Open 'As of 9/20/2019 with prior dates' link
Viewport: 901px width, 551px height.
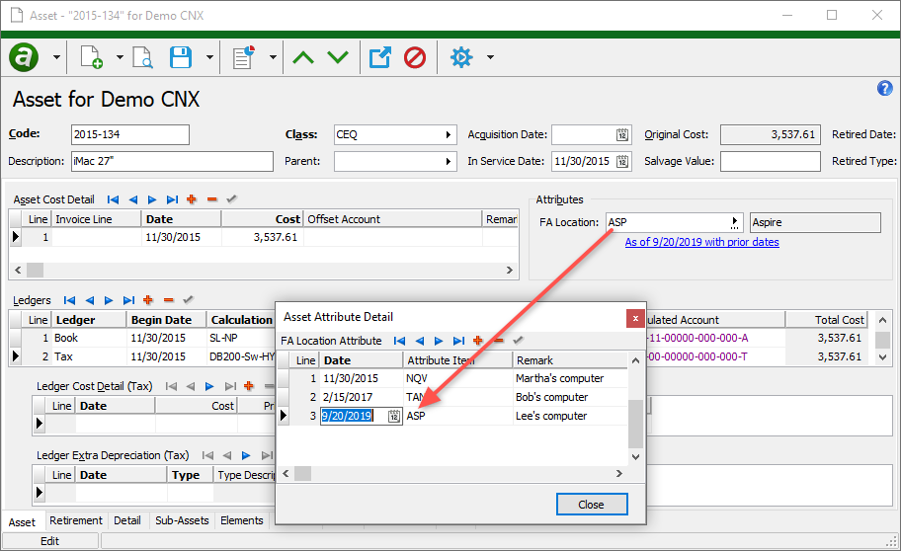(x=701, y=242)
